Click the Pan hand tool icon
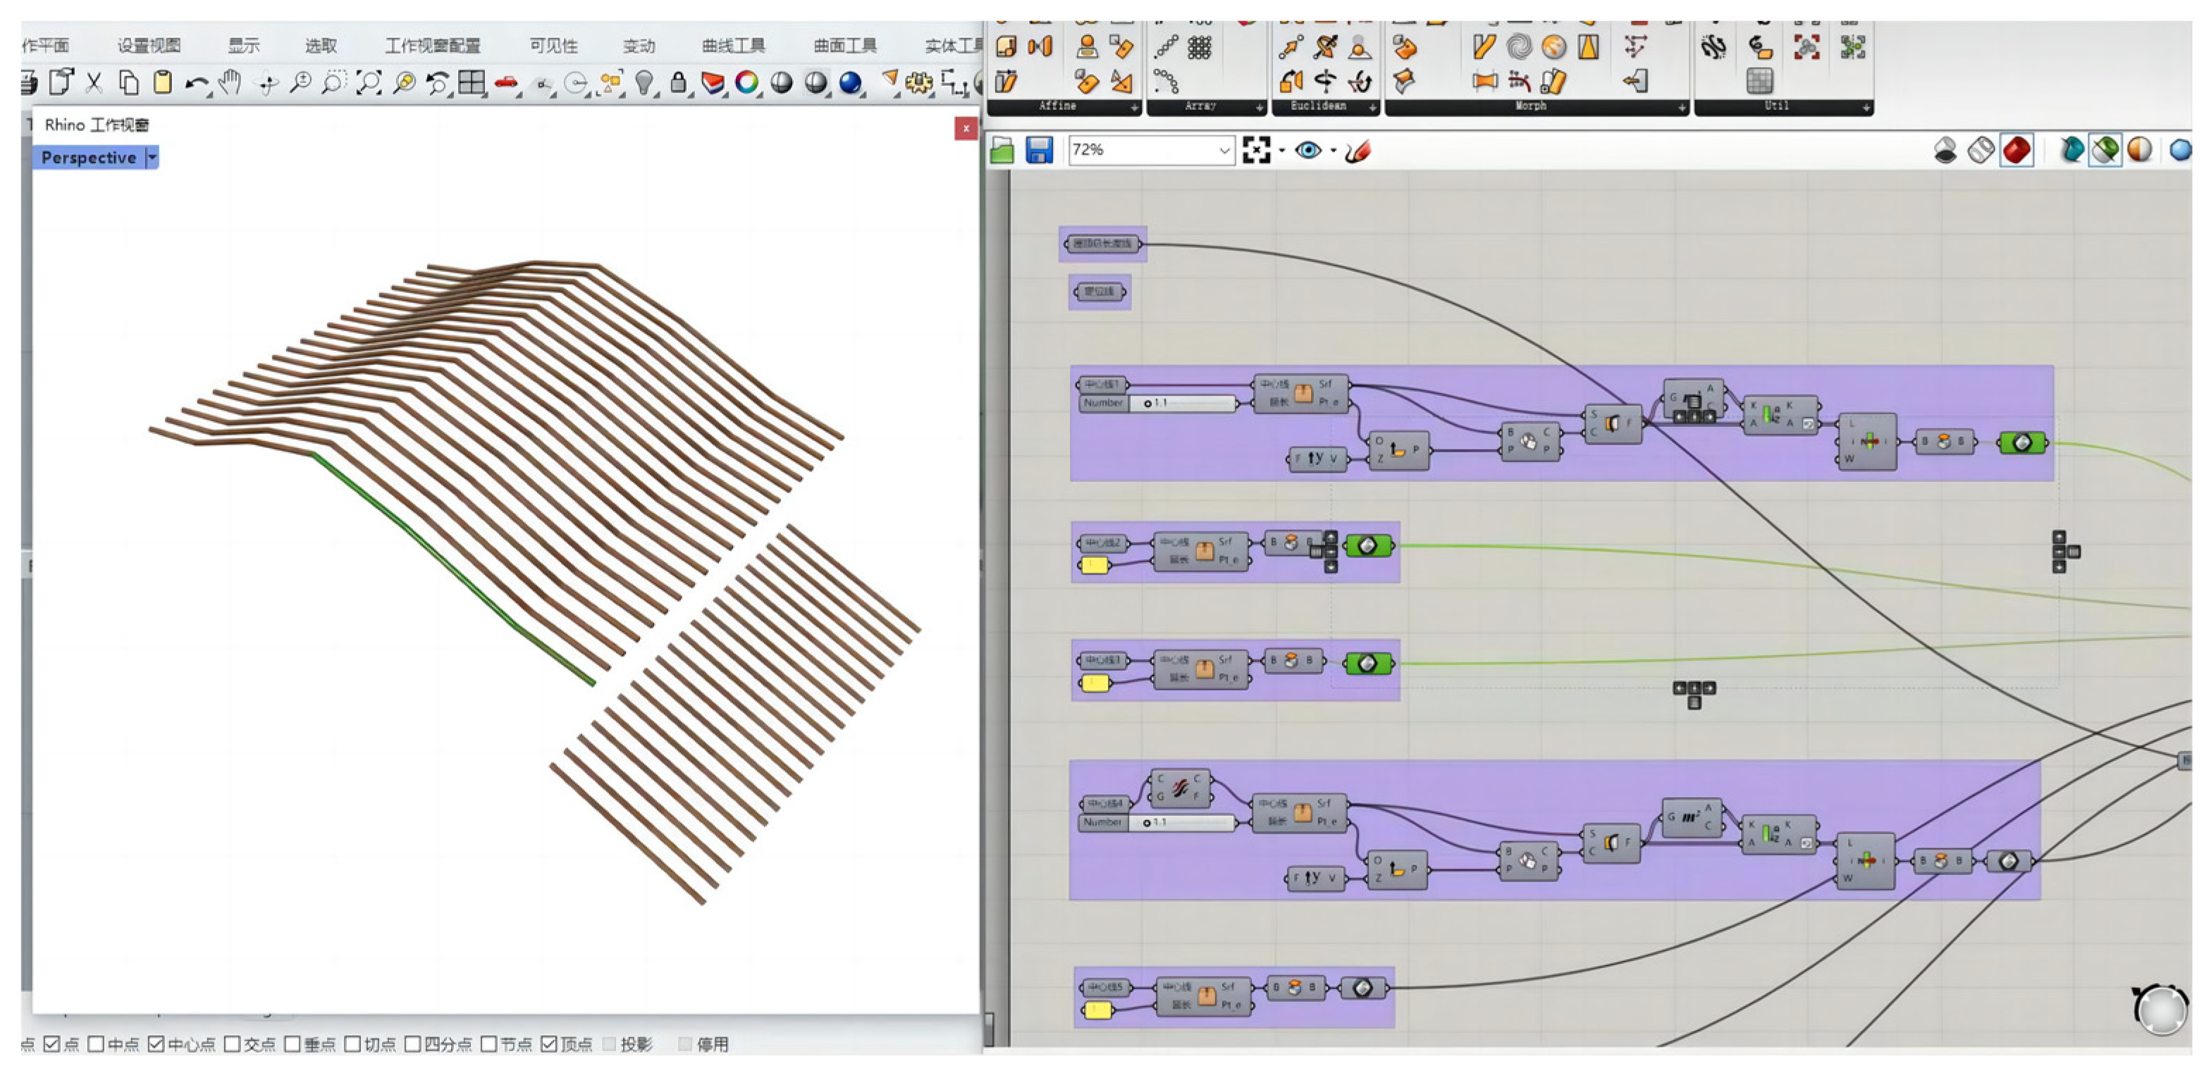The image size is (2211, 1078). [229, 83]
